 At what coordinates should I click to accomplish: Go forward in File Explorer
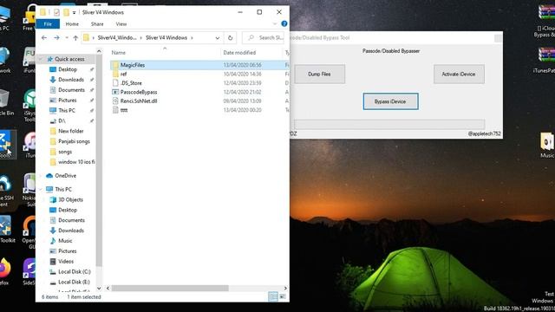tap(56, 37)
